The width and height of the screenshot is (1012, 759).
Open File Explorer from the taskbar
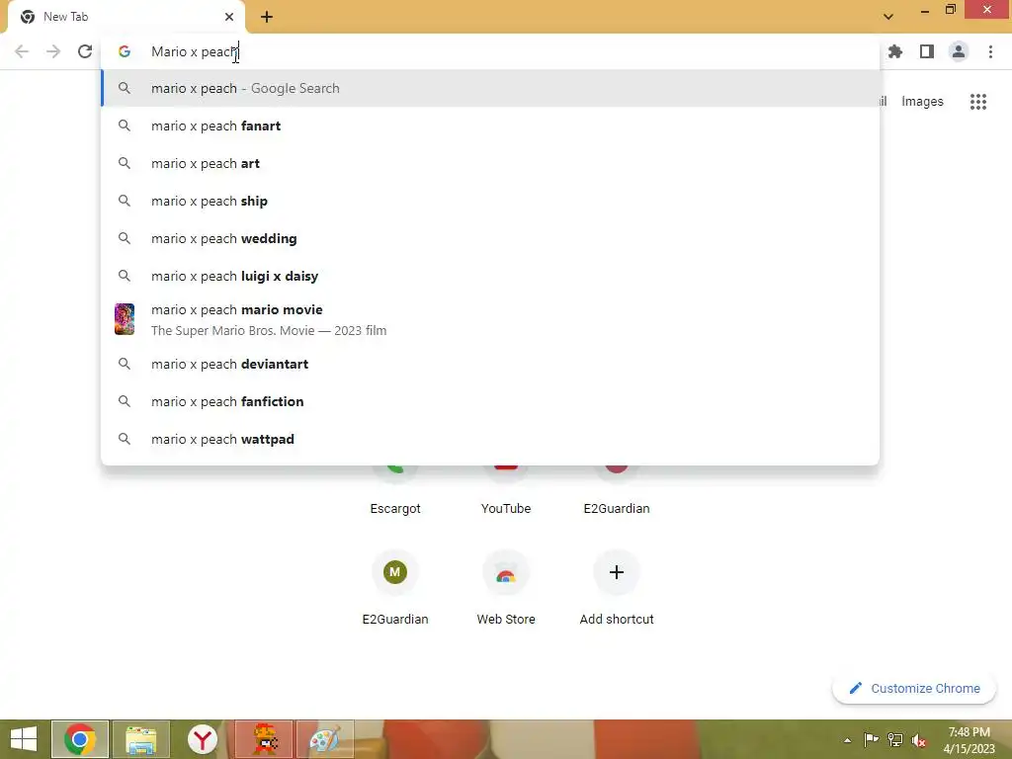click(x=141, y=739)
